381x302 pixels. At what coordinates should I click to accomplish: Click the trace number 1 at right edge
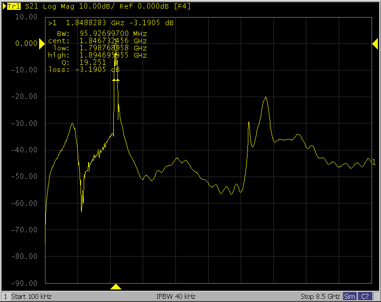(x=374, y=162)
